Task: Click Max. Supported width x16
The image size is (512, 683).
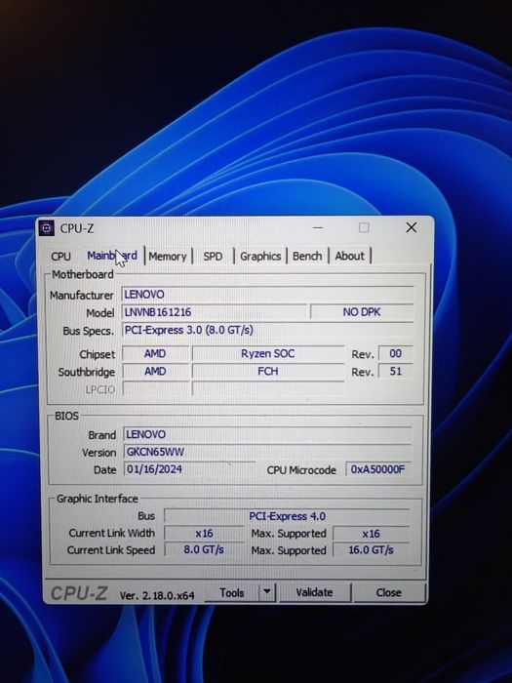Action: click(x=371, y=534)
